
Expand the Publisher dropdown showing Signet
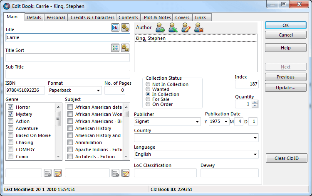197,122
